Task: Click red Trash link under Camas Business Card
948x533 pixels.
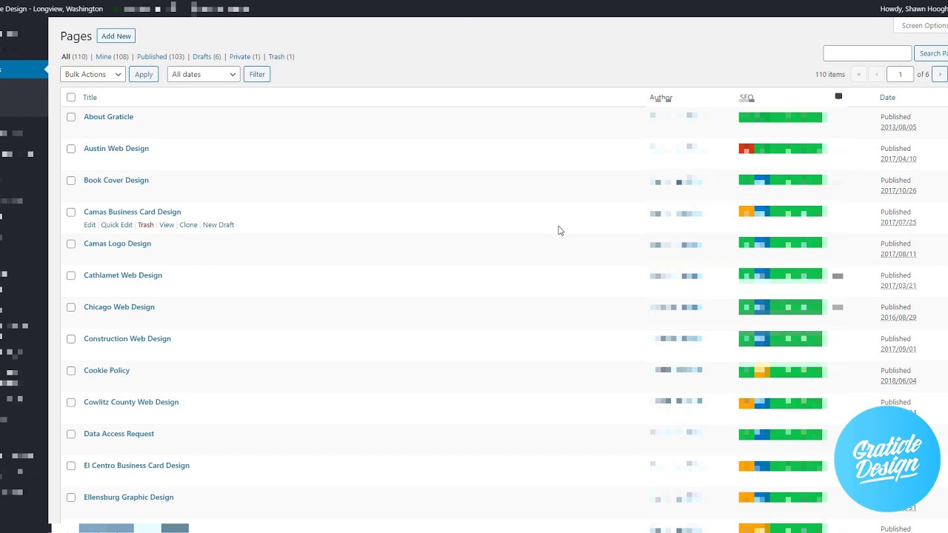Action: click(146, 225)
